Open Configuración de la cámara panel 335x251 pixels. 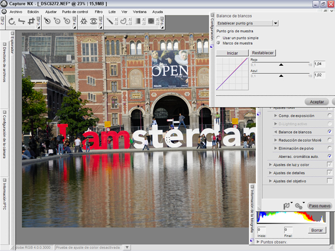click(4, 135)
